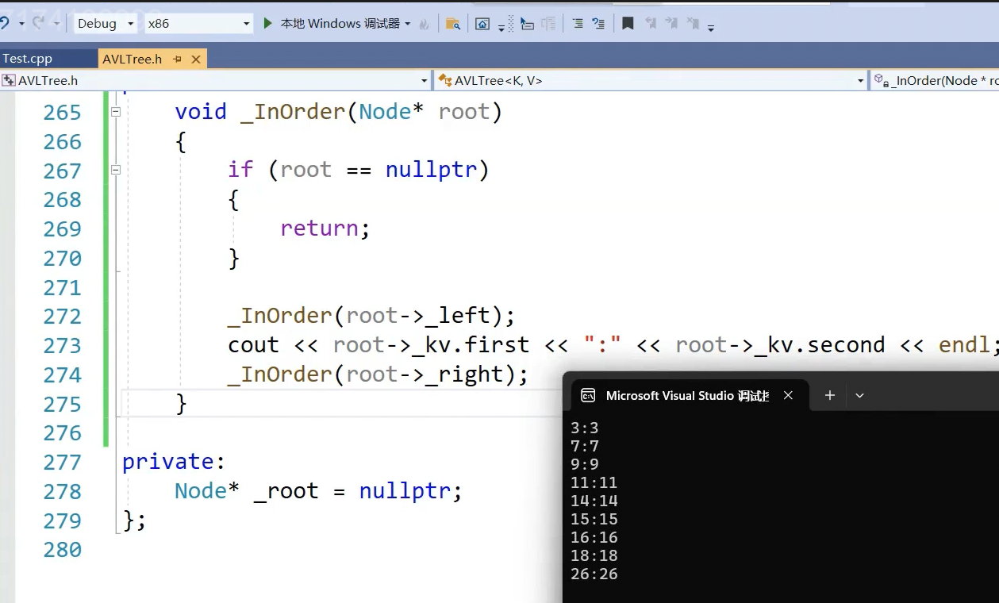The height and width of the screenshot is (603, 999).
Task: Open a new console tab with plus
Action: (x=829, y=395)
